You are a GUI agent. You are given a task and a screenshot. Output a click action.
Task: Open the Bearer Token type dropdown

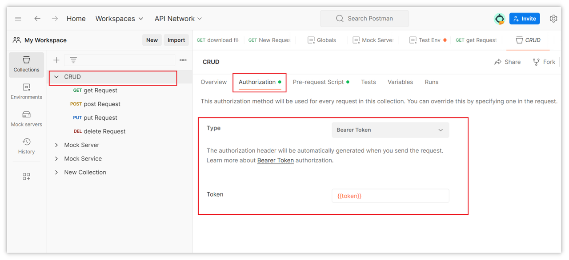pos(390,130)
